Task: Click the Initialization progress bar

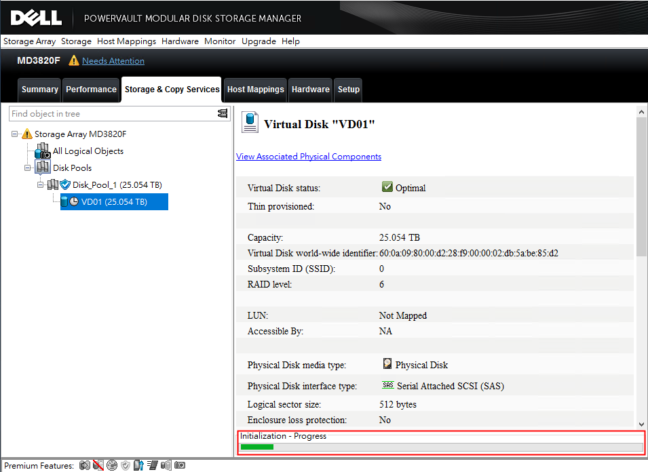Action: [441, 446]
